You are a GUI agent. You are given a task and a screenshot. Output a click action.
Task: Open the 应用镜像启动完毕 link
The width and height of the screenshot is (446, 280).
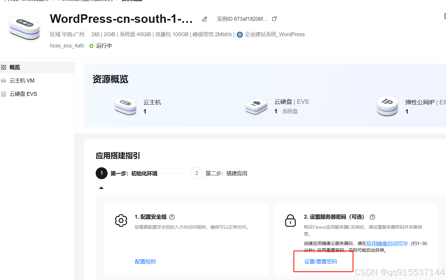387,244
